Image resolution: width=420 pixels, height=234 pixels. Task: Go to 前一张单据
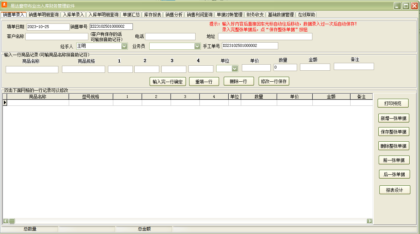pos(394,160)
